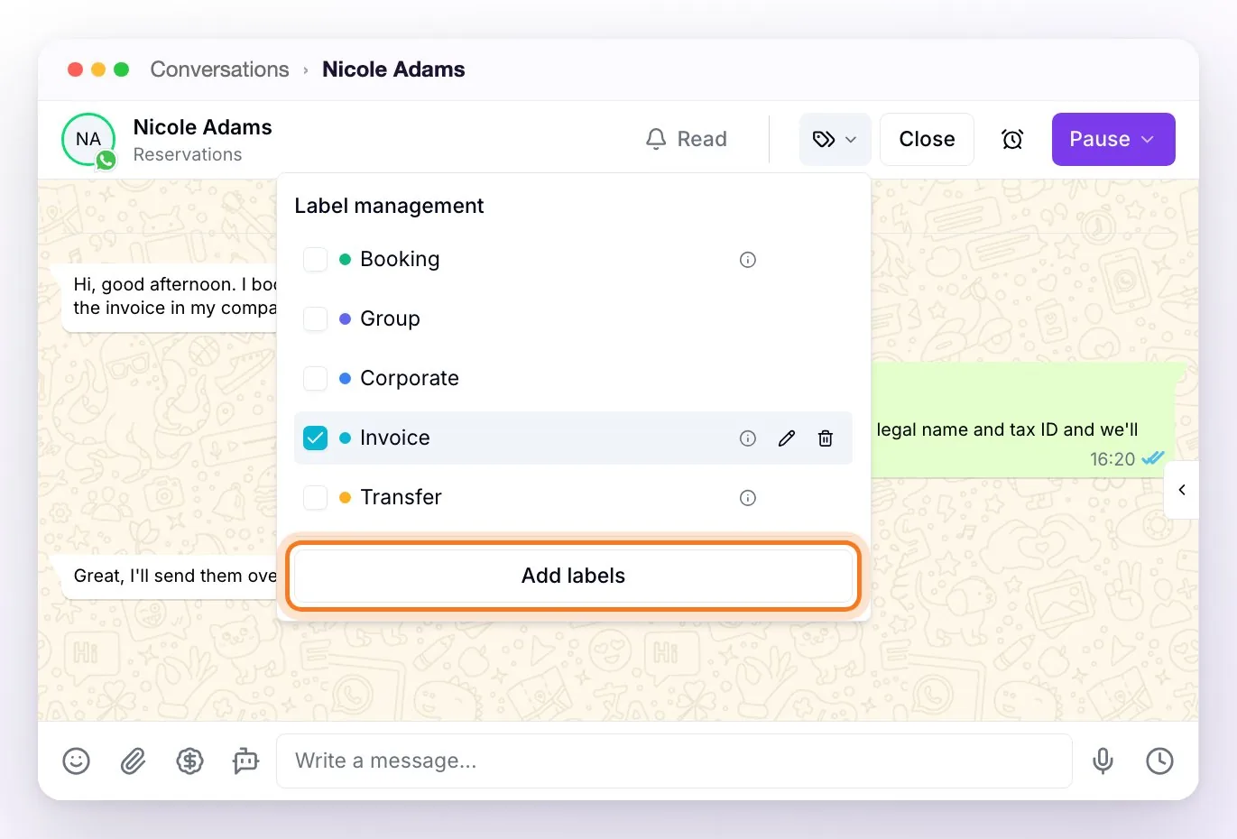Tick the Booking label checkbox
Image resolution: width=1237 pixels, height=839 pixels.
click(x=315, y=260)
